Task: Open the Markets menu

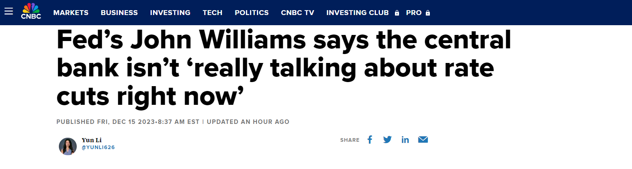Action: click(71, 13)
